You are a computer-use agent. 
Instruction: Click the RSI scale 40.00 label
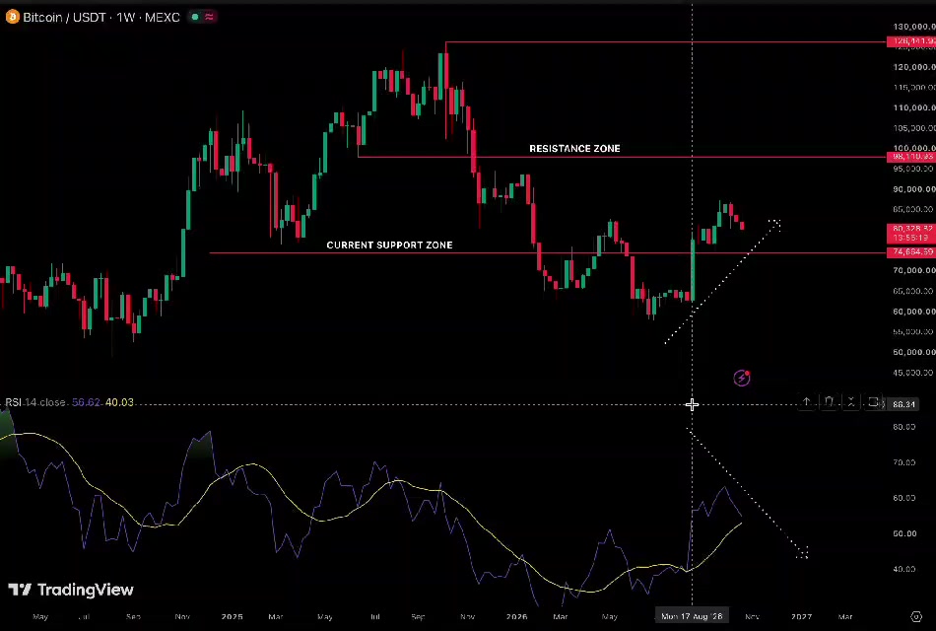(903, 570)
